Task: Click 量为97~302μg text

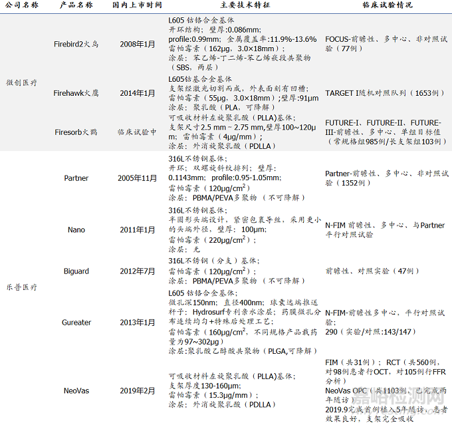Action: click(196, 342)
